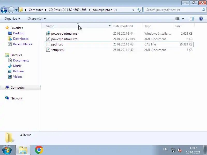
Task: Select the powerpointmui.msi file
Action: (119, 34)
